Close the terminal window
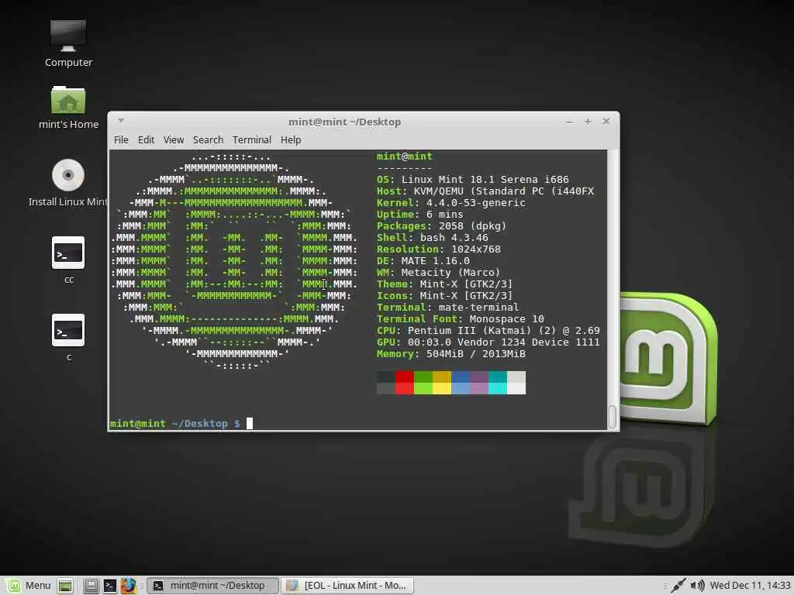The image size is (794, 595). coord(606,121)
